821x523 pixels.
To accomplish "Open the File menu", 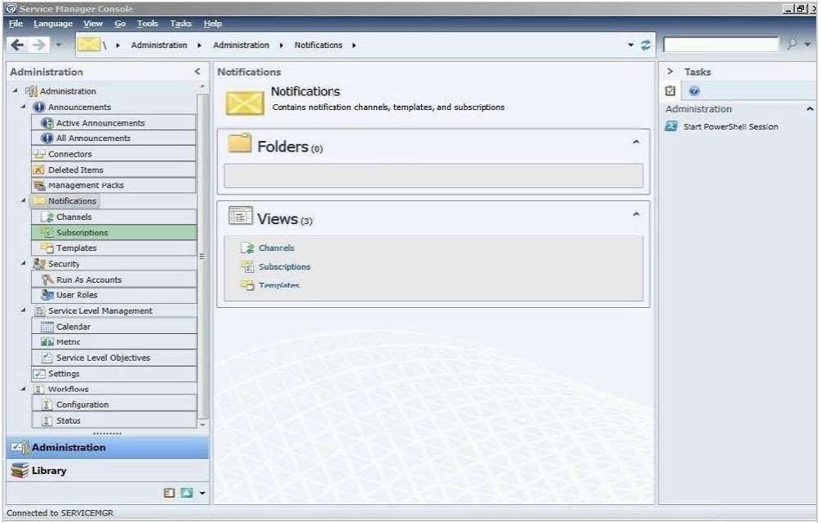I will (x=16, y=24).
